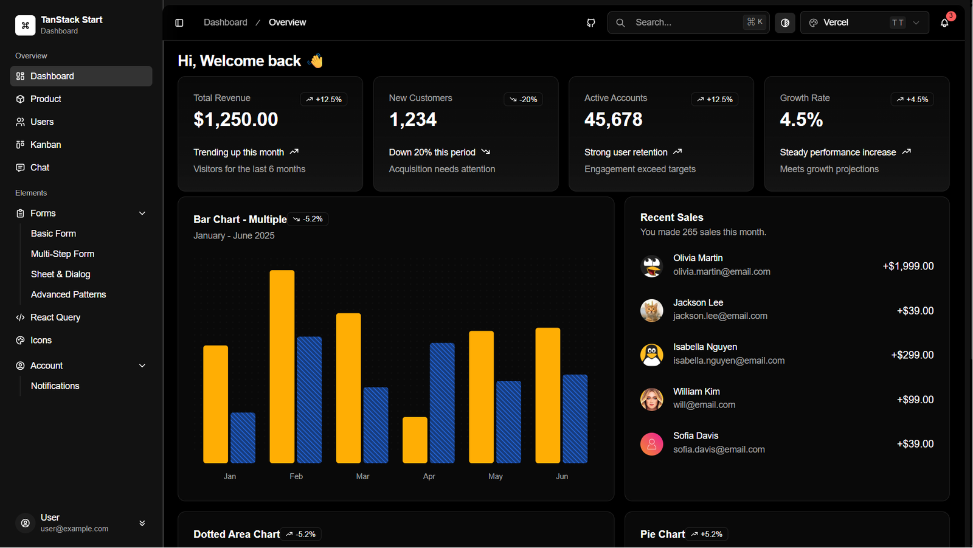Screen dimensions: 973x548
Task: Click the Users people icon
Action: 21,122
